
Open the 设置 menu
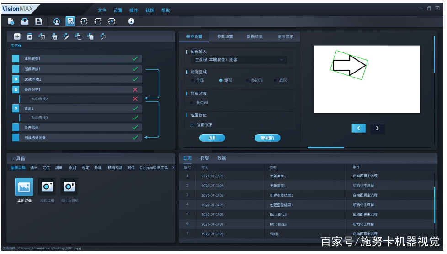[118, 10]
